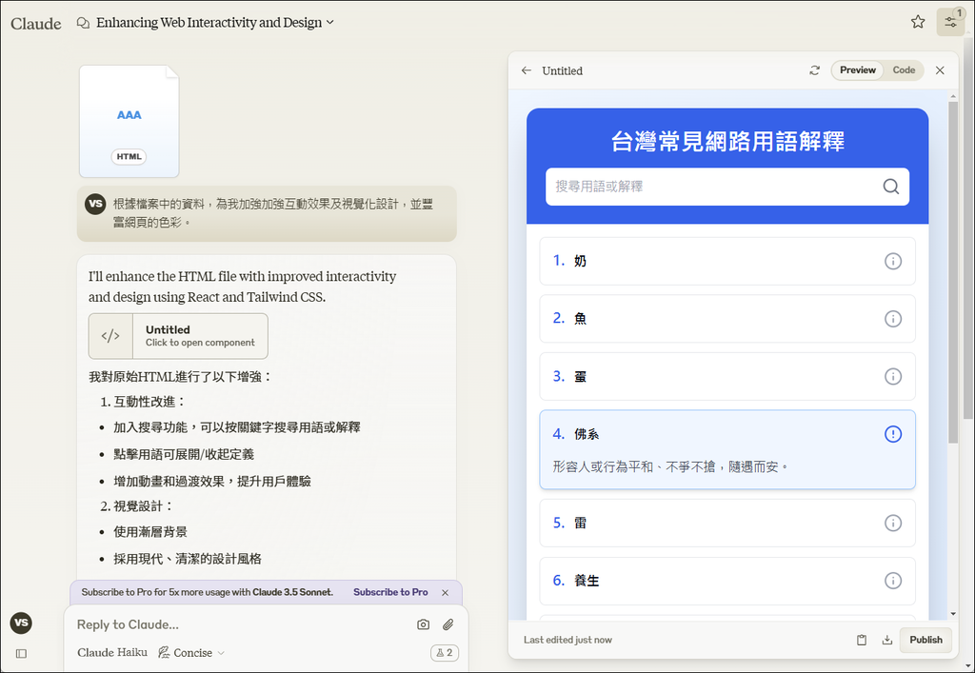Show info icon for 蛋 entry
The width and height of the screenshot is (975, 673).
892,377
